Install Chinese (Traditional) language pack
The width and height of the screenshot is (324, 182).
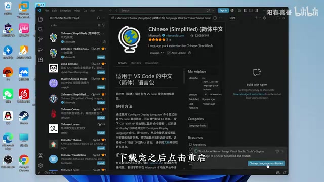point(101,57)
